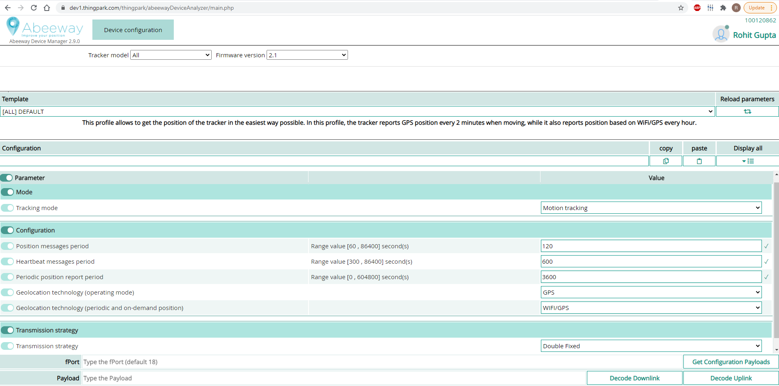779x386 pixels.
Task: Open the ABP adblock extension icon
Action: [697, 8]
